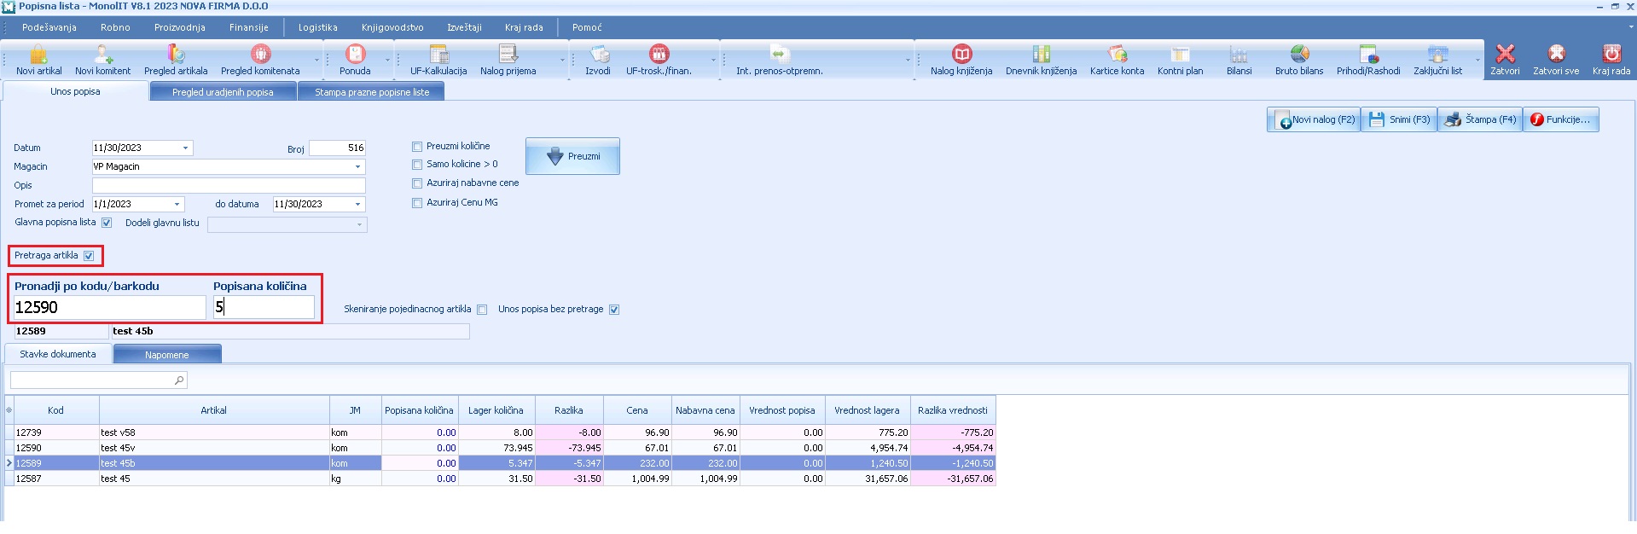1637x534 pixels.
Task: Expand the Magacin dropdown
Action: tap(357, 167)
